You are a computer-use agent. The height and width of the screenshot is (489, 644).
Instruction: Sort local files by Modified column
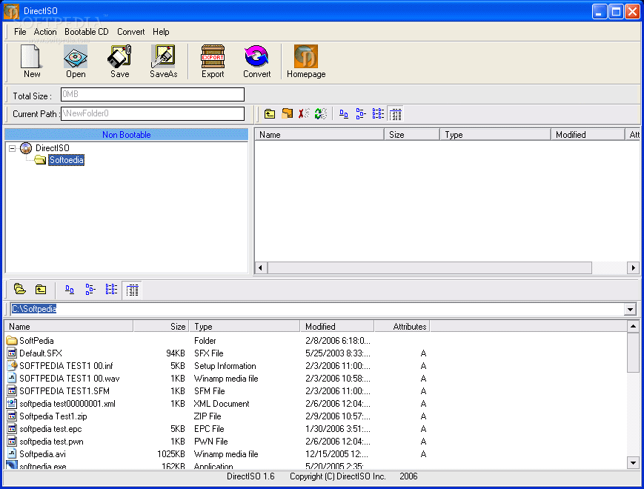tap(337, 327)
